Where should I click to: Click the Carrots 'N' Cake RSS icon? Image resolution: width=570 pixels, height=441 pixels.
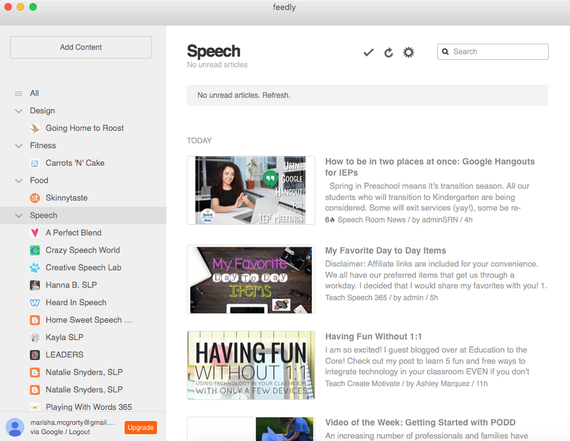click(35, 163)
